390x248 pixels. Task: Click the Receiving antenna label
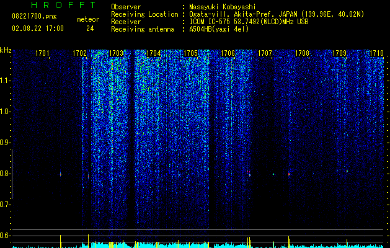click(x=143, y=29)
